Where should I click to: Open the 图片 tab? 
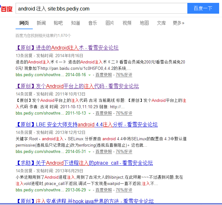tap(110, 23)
